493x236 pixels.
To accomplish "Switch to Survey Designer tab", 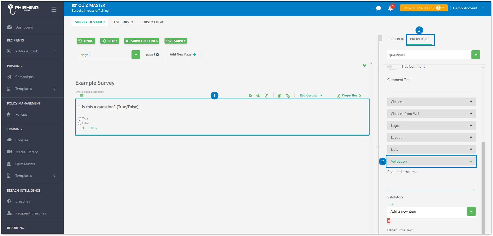I will [x=90, y=22].
